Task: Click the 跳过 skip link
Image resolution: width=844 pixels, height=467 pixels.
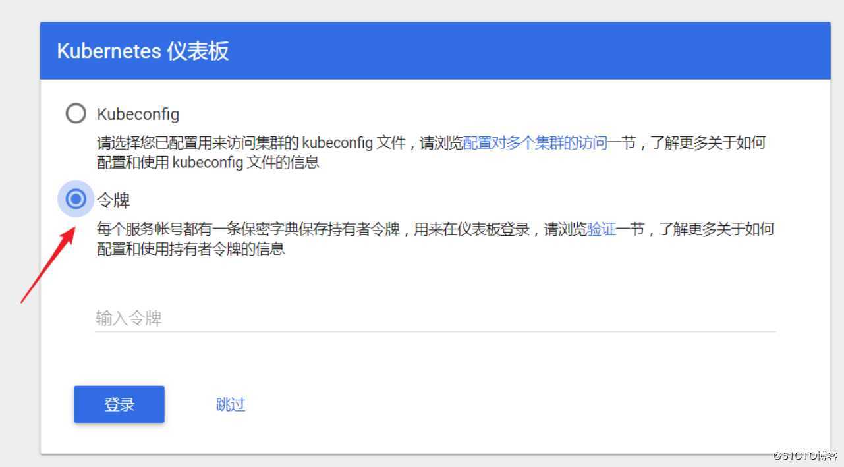Action: [231, 404]
